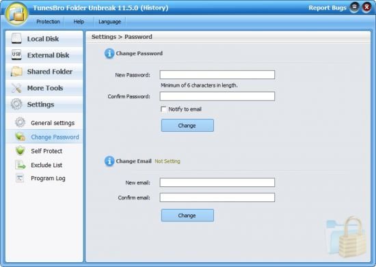Select the Local Disk section
This screenshot has width=376, height=267.
click(44, 38)
